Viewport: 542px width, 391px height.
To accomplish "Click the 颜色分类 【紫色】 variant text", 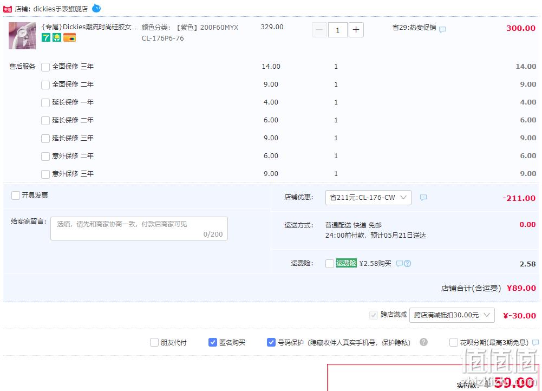I will click(190, 32).
